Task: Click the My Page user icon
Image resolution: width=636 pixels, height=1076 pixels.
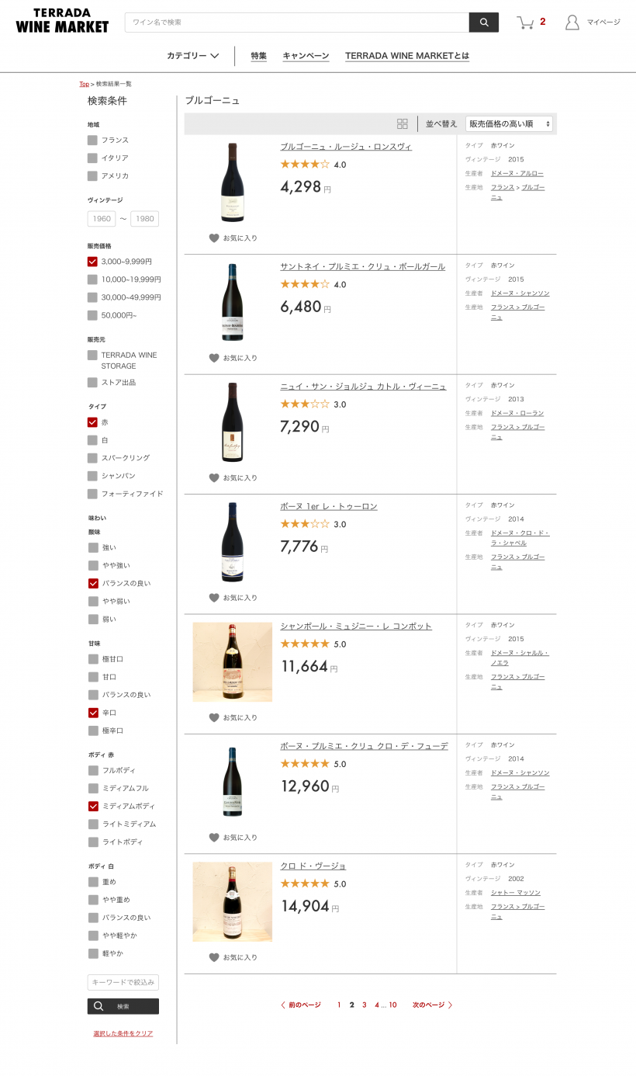Action: click(x=572, y=23)
